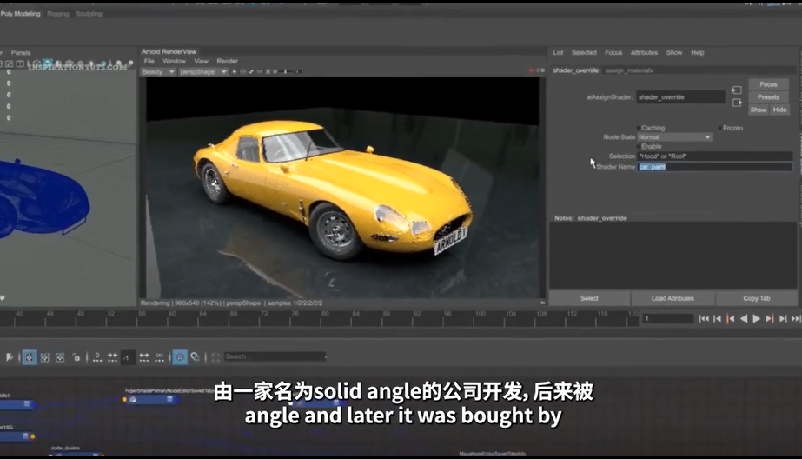Step forward one key
Image resolution: width=802 pixels, height=459 pixels.
tap(770, 319)
